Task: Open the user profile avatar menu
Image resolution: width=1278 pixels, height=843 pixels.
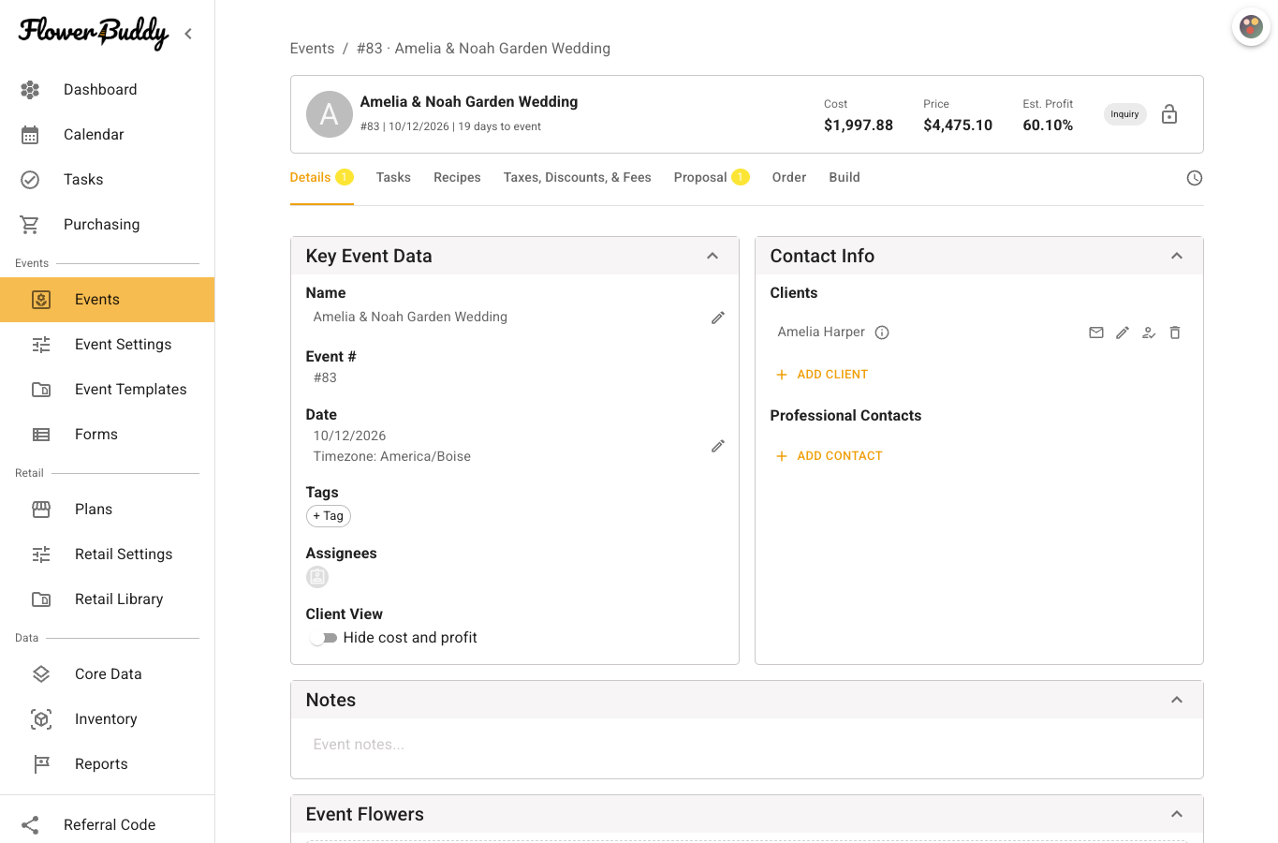Action: (1251, 26)
